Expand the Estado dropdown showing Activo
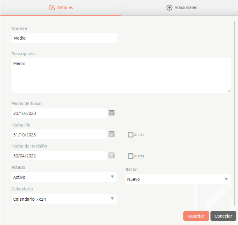 coord(64,177)
